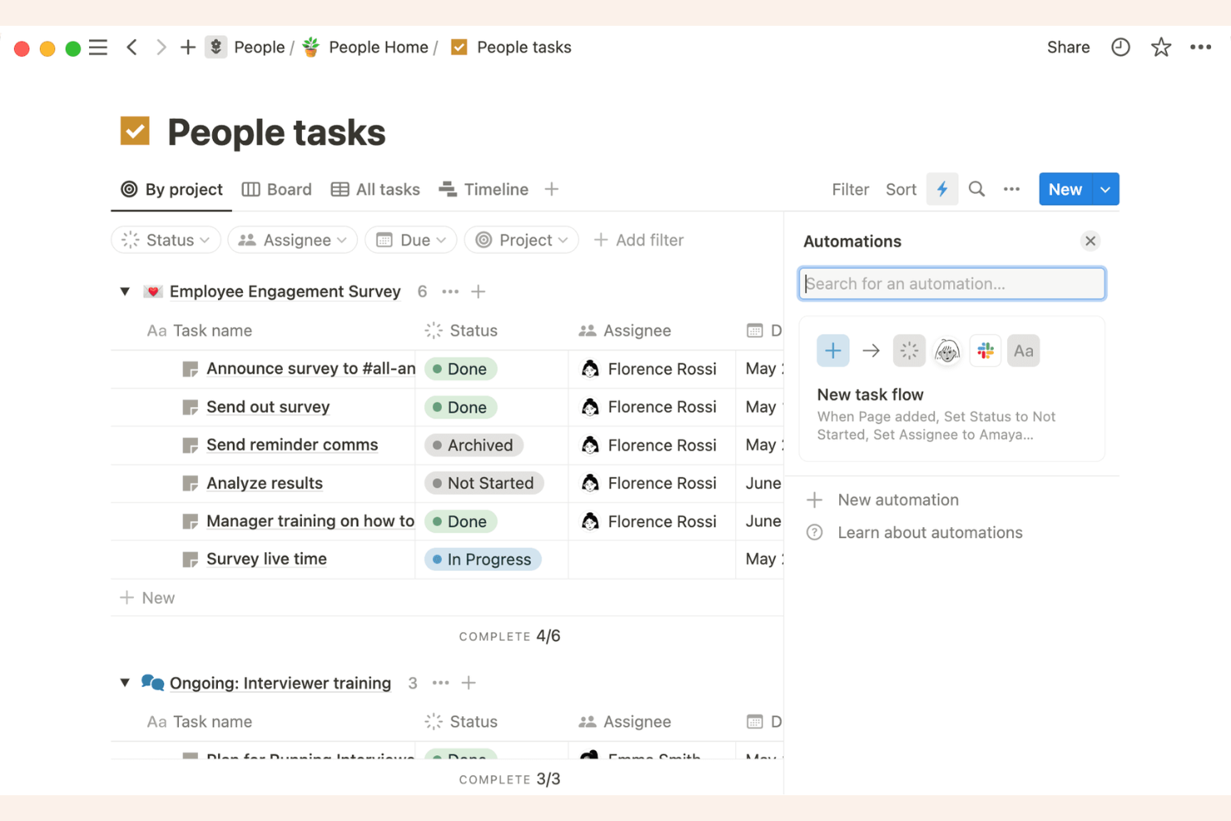Screen dimensions: 1231x821
Task: Switch to the Board view
Action: 277,190
